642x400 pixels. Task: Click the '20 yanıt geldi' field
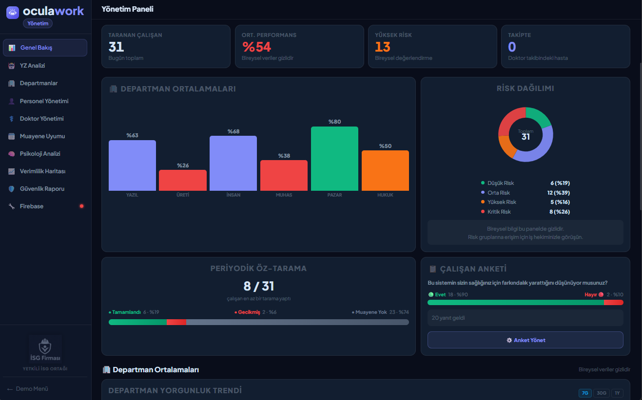tap(525, 318)
